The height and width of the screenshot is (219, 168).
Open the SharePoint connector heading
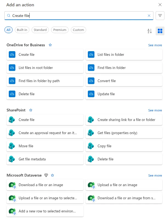pyautogui.click(x=16, y=110)
